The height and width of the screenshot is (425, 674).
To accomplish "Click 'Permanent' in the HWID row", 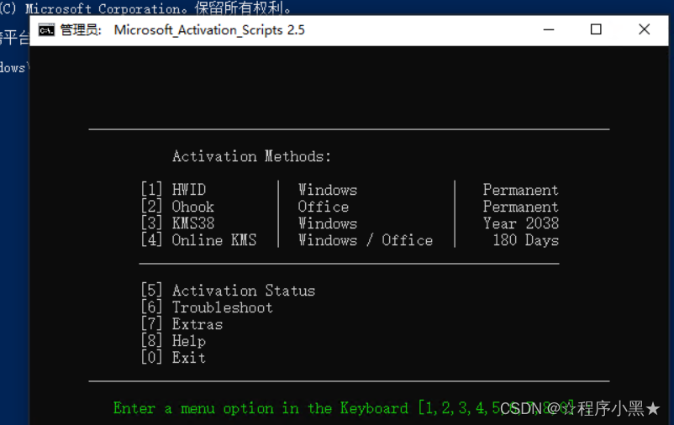I will point(520,190).
